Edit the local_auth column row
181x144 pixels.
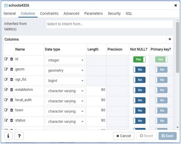tap(6, 100)
